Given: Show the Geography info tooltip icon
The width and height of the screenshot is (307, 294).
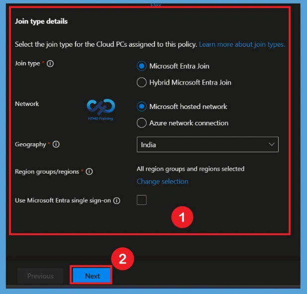Looking at the screenshot, I should pyautogui.click(x=56, y=144).
